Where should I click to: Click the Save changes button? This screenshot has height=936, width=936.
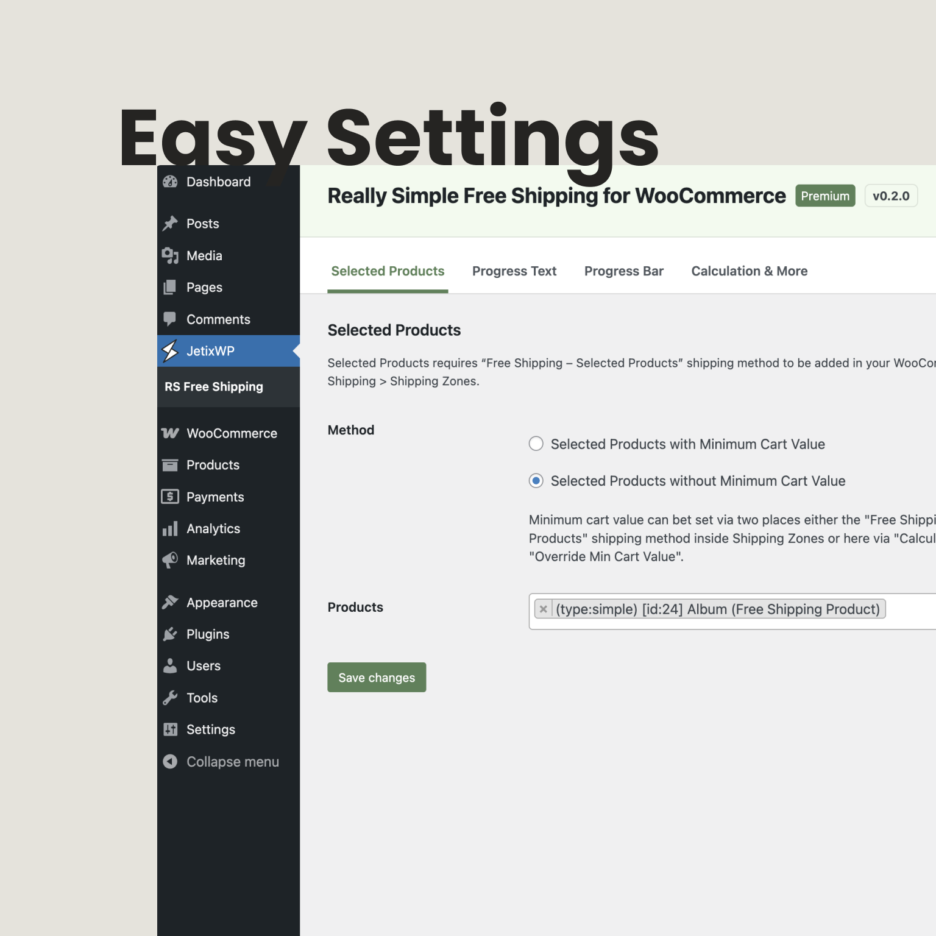377,677
